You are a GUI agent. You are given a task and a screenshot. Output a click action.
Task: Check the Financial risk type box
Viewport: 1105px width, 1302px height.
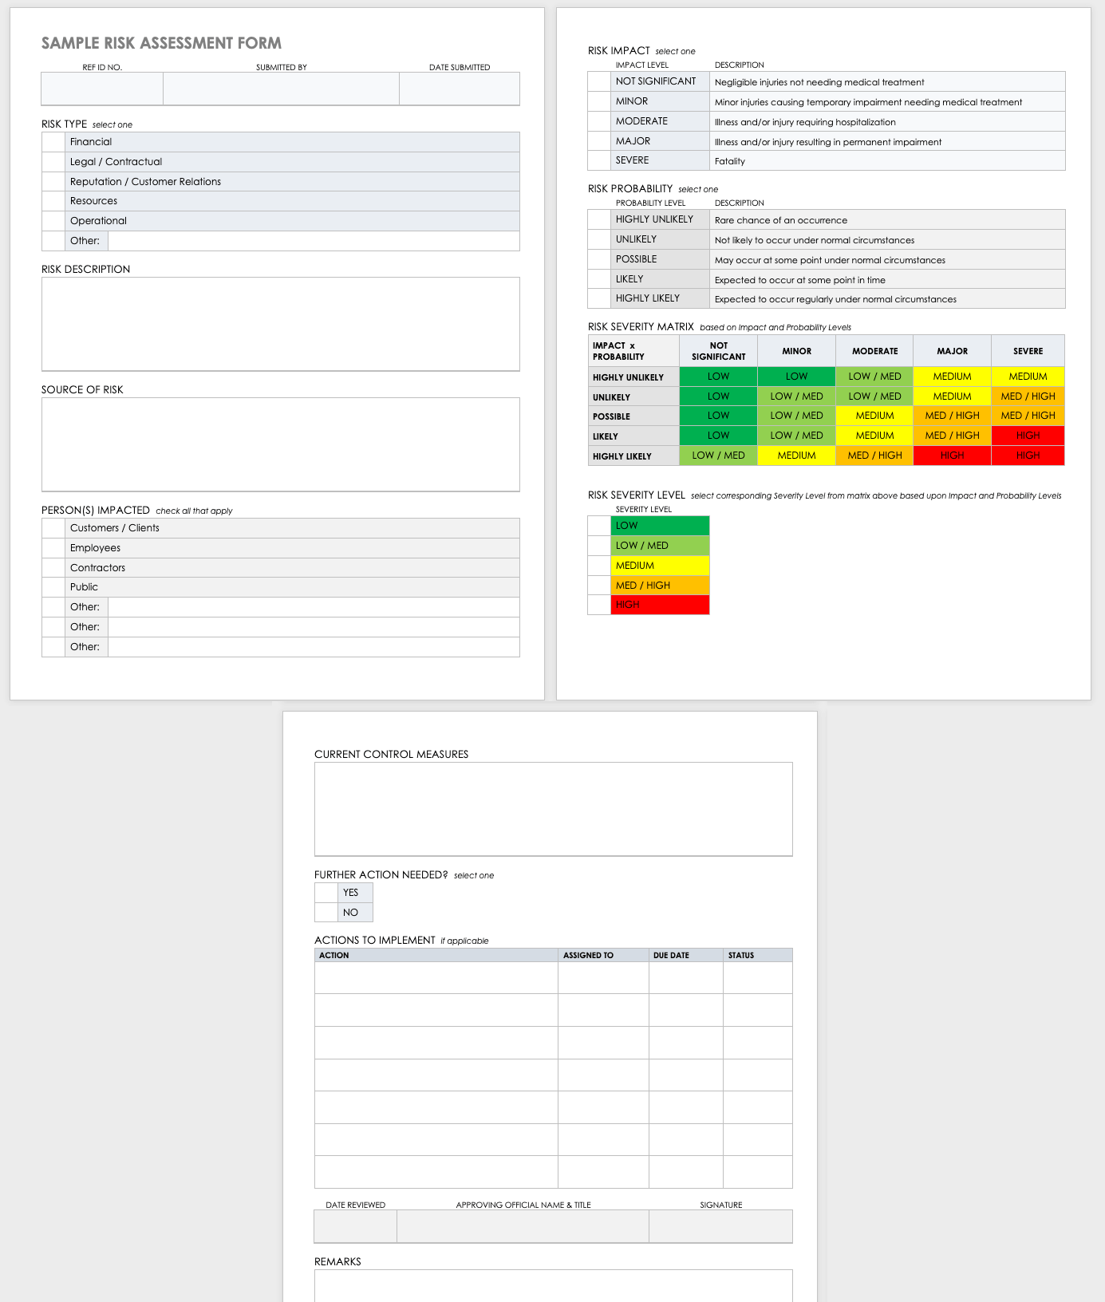point(53,142)
